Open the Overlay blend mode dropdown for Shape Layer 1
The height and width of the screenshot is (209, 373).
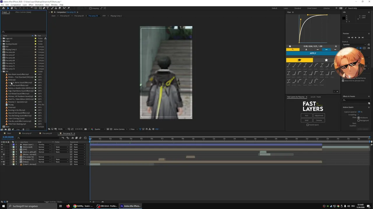pyautogui.click(x=45, y=145)
